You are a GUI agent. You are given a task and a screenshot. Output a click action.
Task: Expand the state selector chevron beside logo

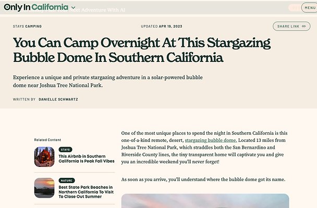72,8
